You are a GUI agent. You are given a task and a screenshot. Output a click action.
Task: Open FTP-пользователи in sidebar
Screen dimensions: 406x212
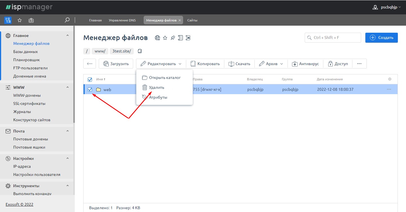click(x=30, y=68)
